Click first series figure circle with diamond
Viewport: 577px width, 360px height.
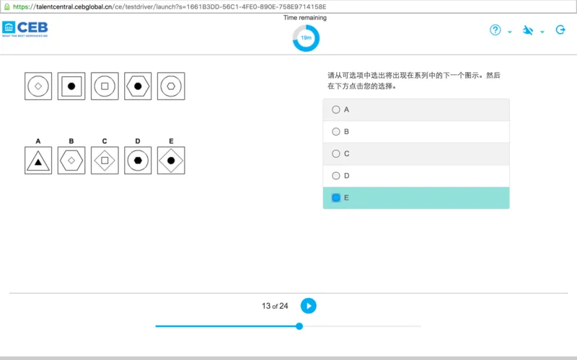(38, 86)
